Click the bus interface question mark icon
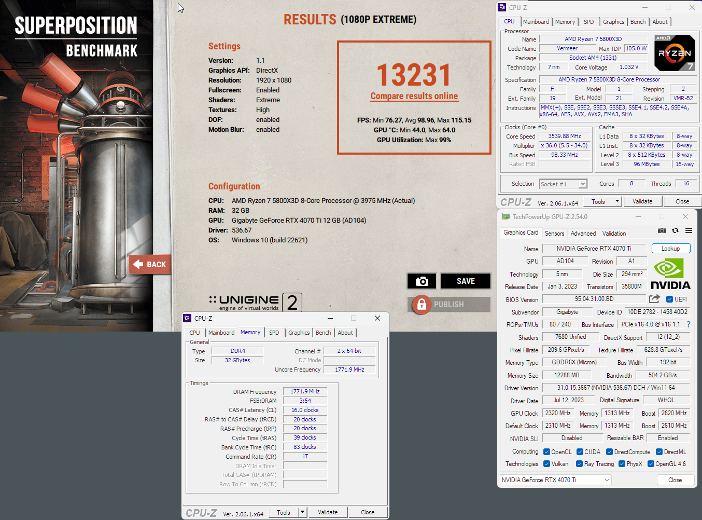The image size is (702, 520). pos(689,324)
